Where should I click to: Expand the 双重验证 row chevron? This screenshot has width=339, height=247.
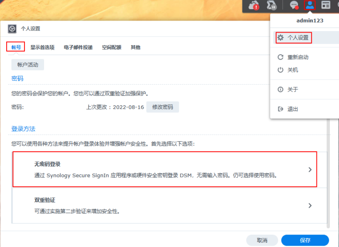click(310, 205)
